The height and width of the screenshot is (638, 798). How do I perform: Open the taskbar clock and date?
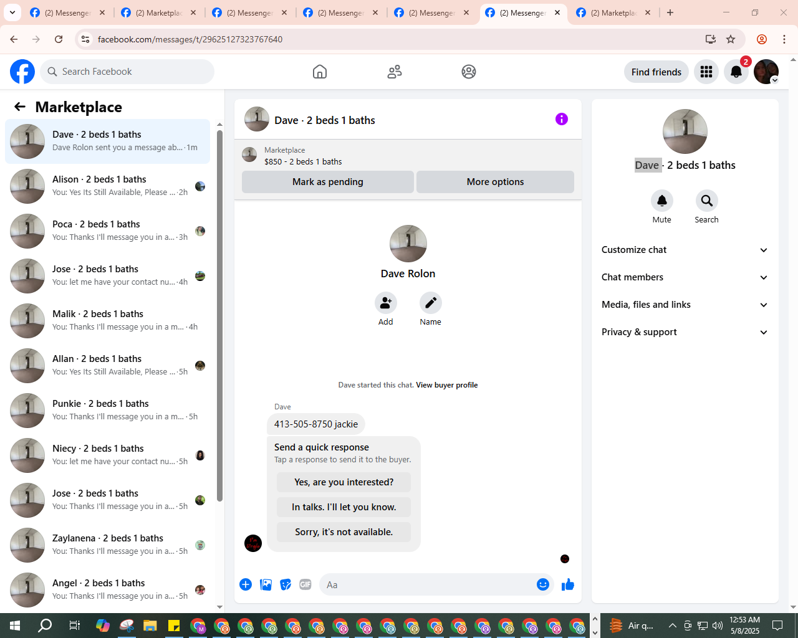pos(744,626)
